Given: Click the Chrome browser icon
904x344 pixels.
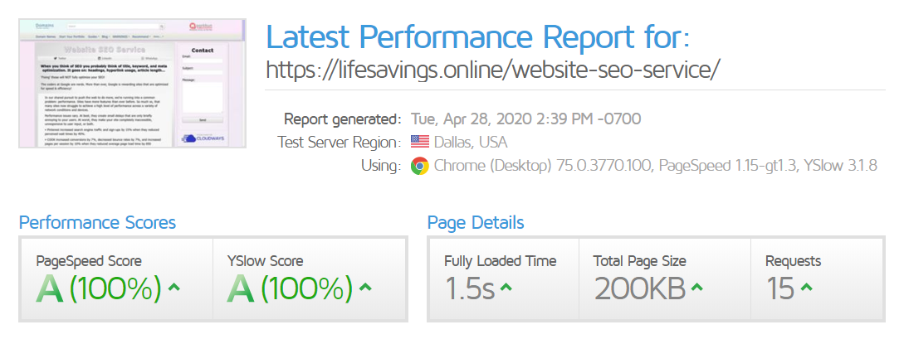Looking at the screenshot, I should [420, 166].
